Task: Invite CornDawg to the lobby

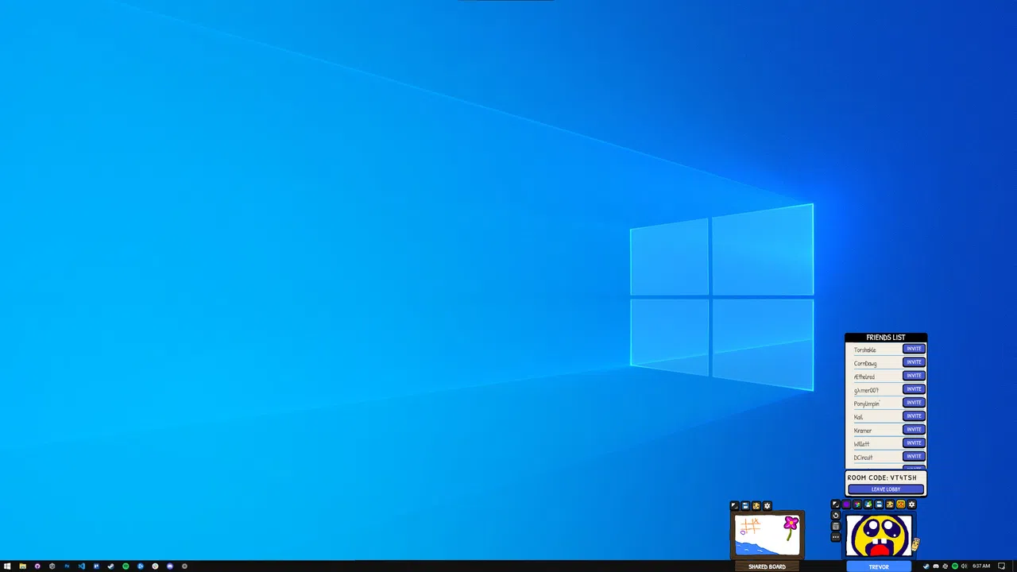Action: 914,362
